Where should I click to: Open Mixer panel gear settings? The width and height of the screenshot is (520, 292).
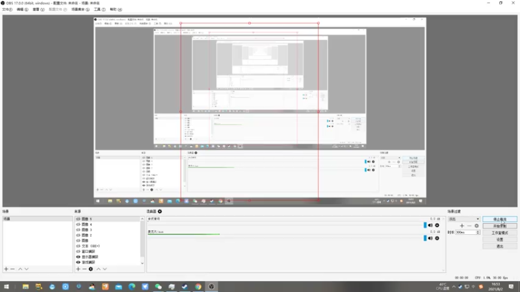pos(160,212)
